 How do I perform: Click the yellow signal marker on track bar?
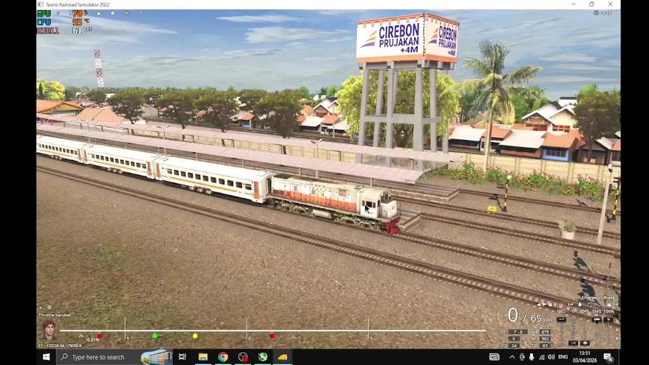pyautogui.click(x=195, y=336)
